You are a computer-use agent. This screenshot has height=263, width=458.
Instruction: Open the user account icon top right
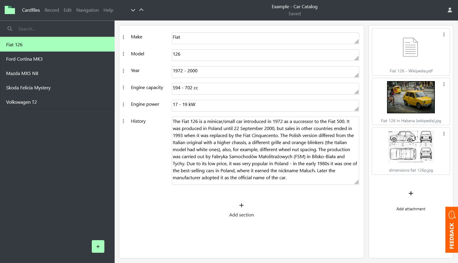tap(450, 10)
